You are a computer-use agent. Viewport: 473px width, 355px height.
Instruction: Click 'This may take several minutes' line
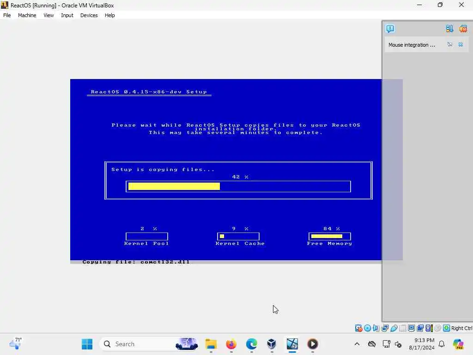pos(236,133)
